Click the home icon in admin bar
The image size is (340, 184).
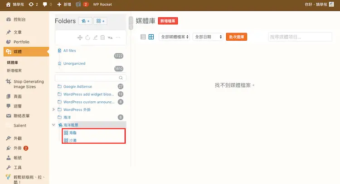click(8, 5)
